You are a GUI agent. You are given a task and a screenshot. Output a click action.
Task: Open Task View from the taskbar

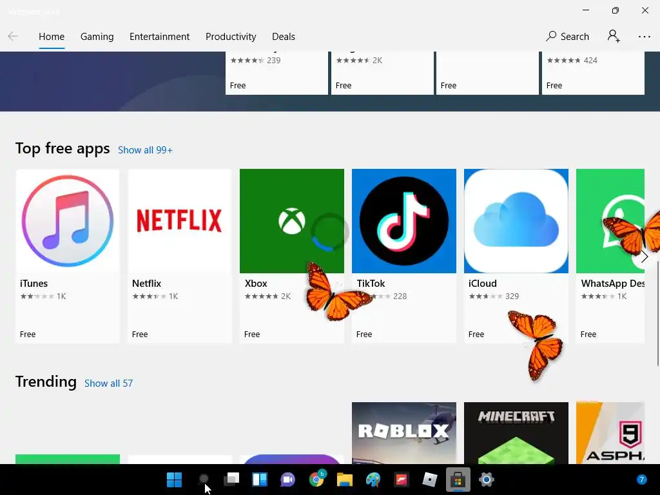click(231, 480)
